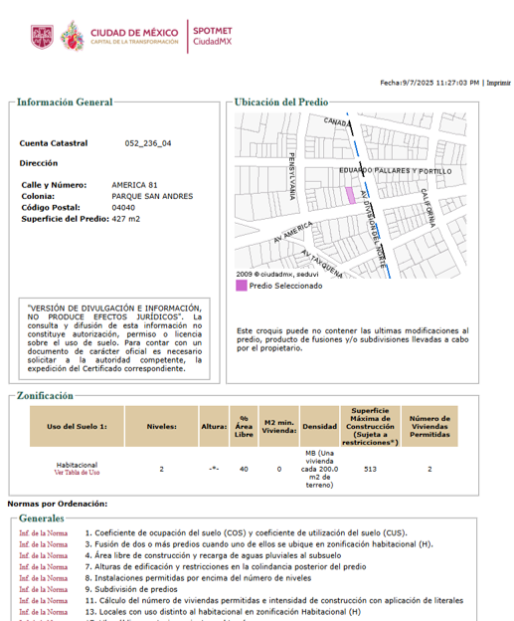Click the highlighted pink parcel on the map
The image size is (514, 621).
351,196
